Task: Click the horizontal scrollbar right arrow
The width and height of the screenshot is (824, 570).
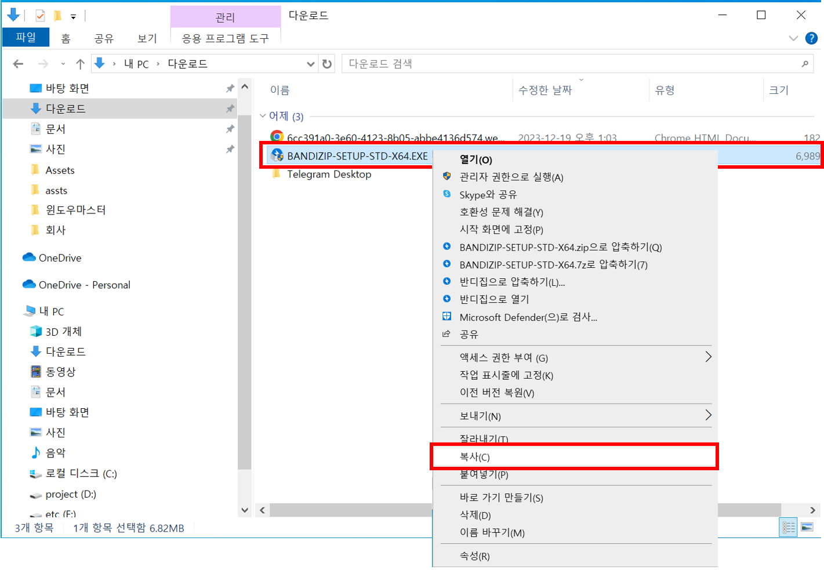Action: 813,510
